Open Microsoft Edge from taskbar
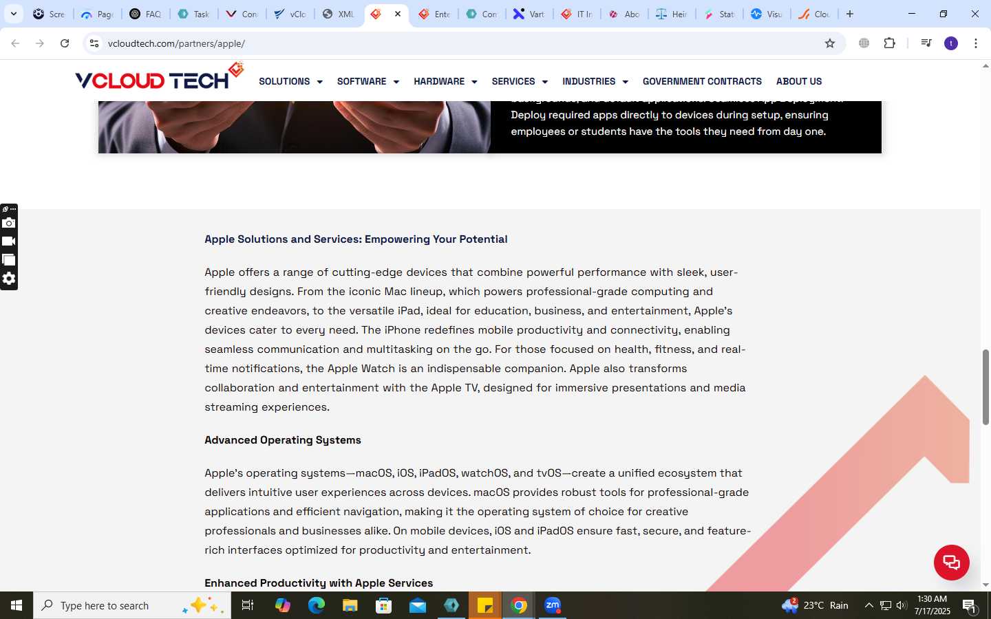 pyautogui.click(x=316, y=605)
